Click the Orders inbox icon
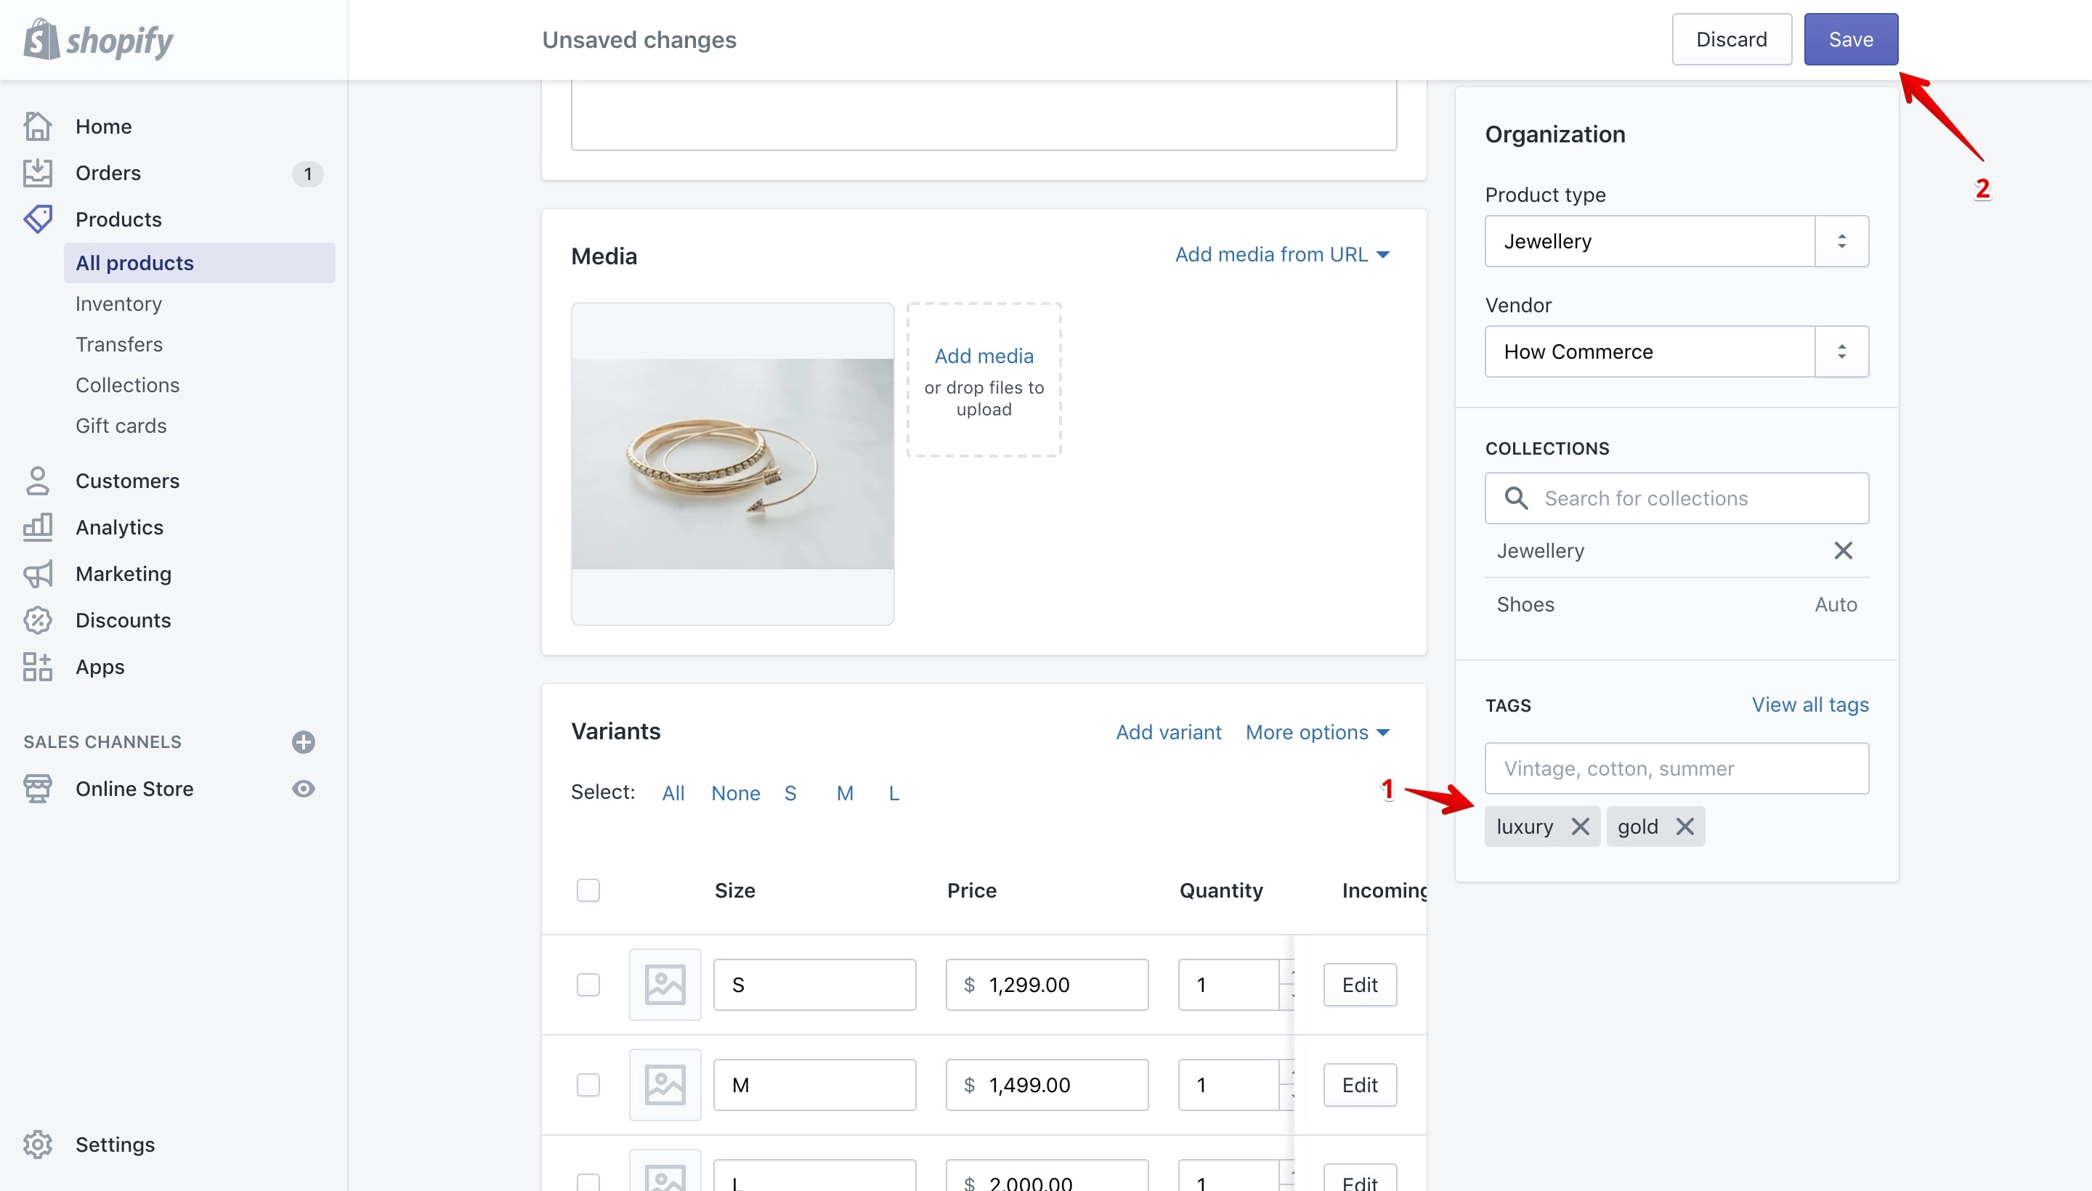This screenshot has width=2092, height=1191. tap(38, 173)
